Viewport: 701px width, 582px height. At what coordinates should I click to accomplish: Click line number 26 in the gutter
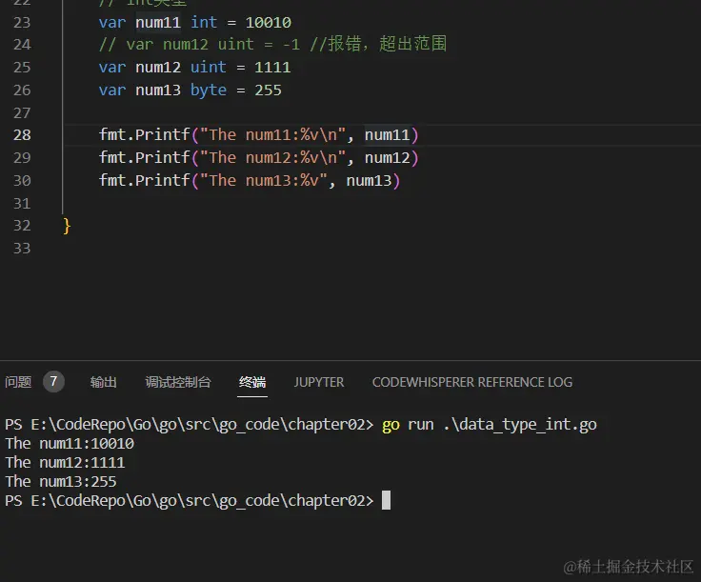(x=22, y=90)
